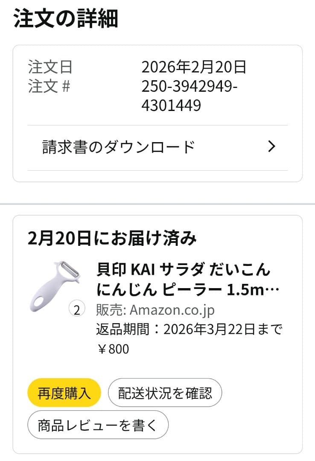Screen dimensions: 315x461
Task: Click the ¥800 price text
Action: click(x=113, y=349)
